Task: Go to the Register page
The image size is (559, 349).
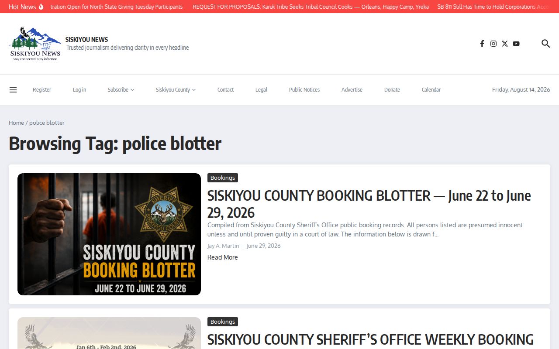Action: [42, 90]
